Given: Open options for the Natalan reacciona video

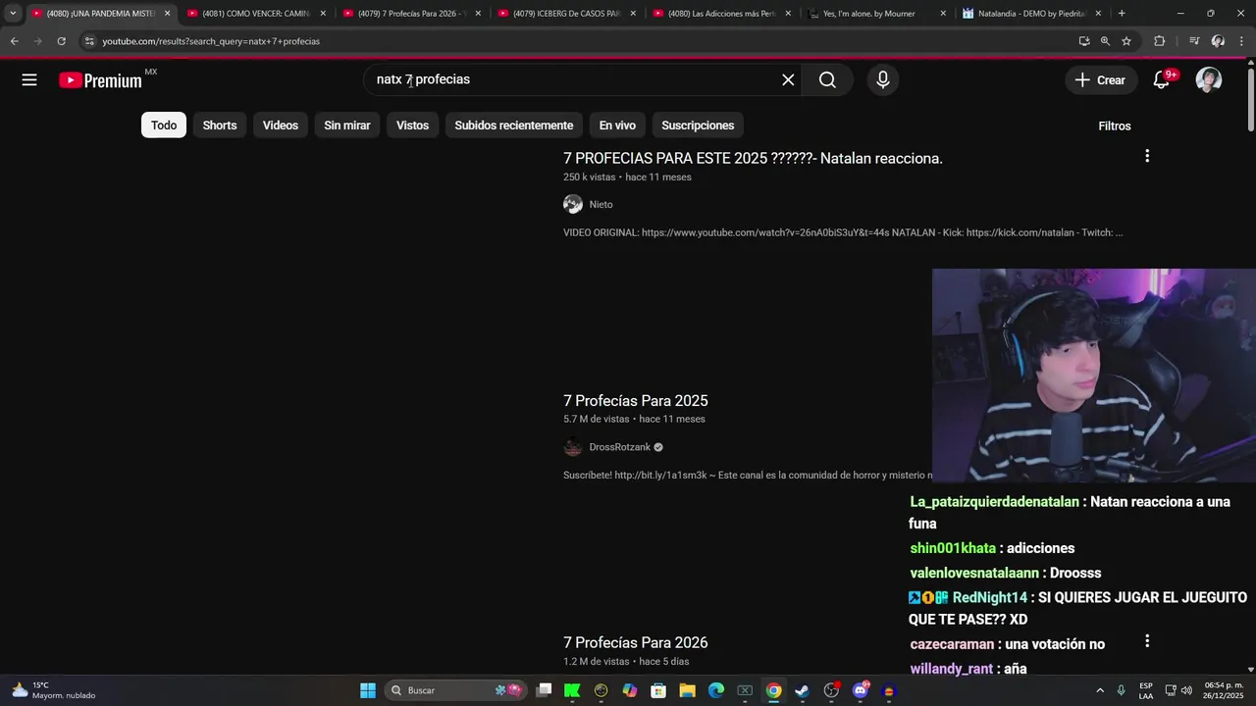Looking at the screenshot, I should coord(1147,156).
